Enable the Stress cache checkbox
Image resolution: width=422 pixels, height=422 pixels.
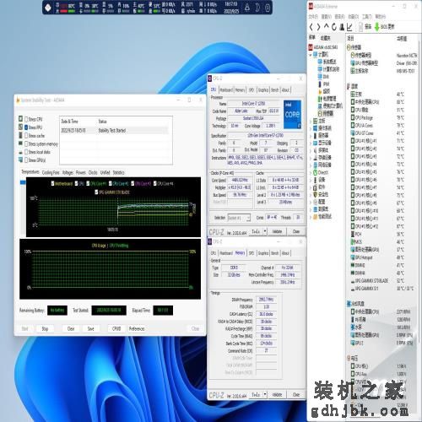[26, 135]
